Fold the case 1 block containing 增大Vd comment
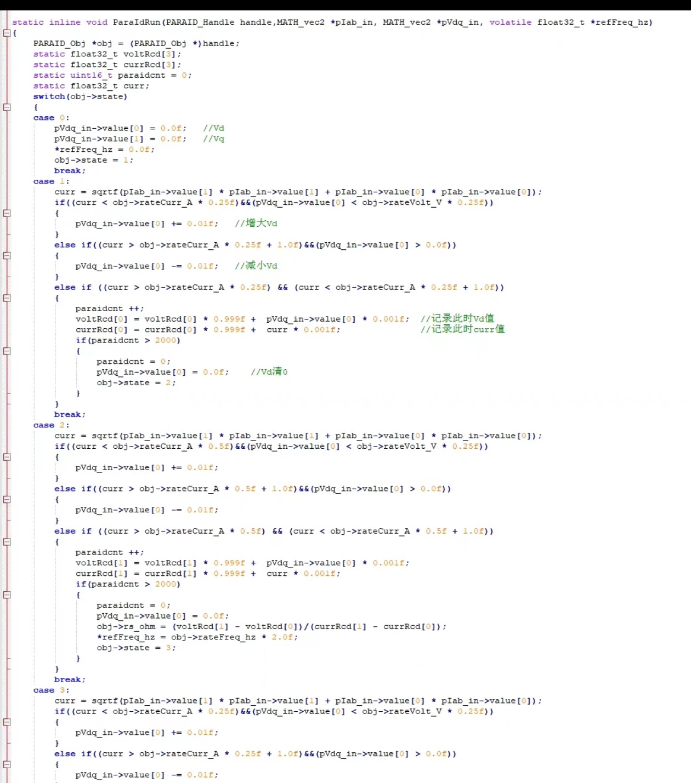This screenshot has width=691, height=783. tap(7, 213)
